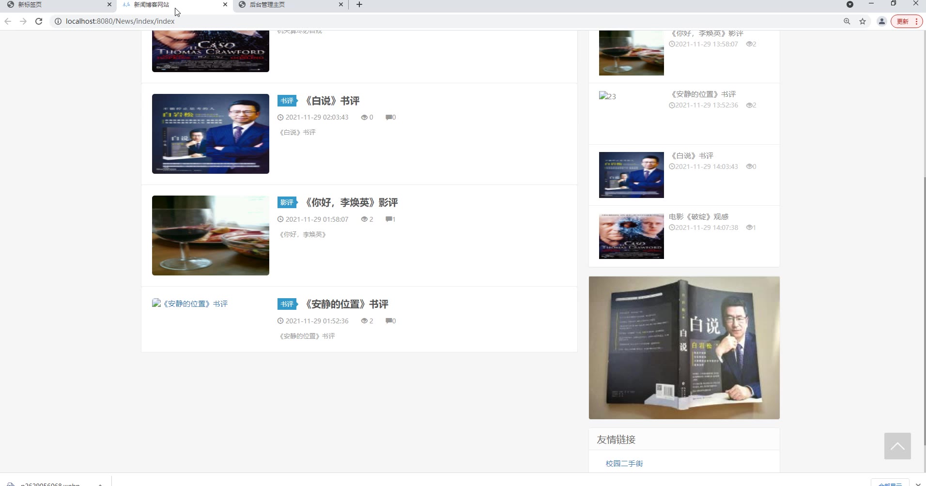Open the tab search dropdown
926x486 pixels.
point(850,4)
